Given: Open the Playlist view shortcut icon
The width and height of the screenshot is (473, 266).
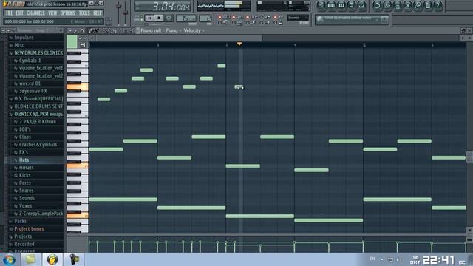Looking at the screenshot, I should [321, 6].
